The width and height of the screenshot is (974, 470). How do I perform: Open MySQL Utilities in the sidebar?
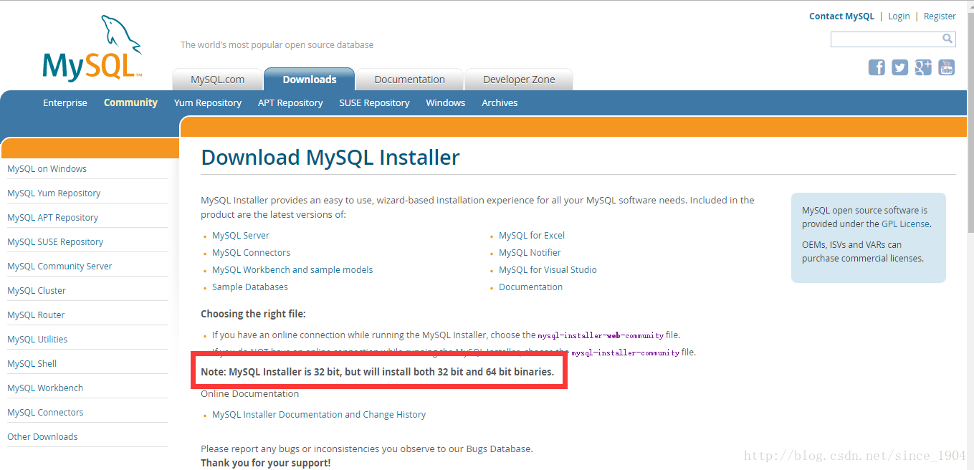[x=37, y=340]
